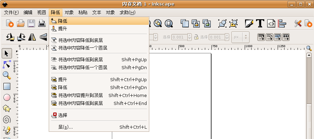Select the Node edit tool
Image resolution: width=314 pixels, height=139 pixels.
pos(7,64)
